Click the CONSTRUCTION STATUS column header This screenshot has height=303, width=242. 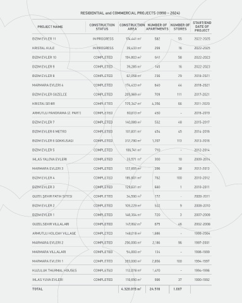(102, 27)
